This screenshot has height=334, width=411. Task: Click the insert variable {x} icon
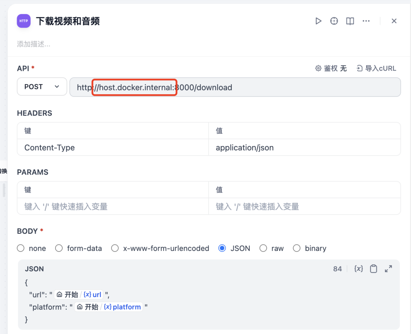(x=358, y=269)
